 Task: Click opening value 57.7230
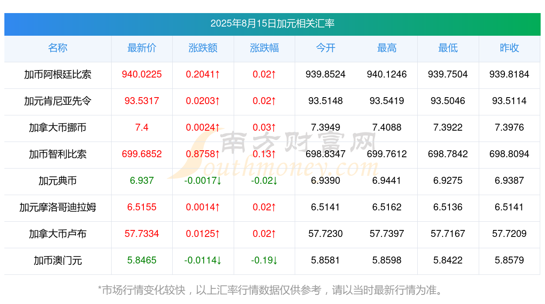[326, 234]
